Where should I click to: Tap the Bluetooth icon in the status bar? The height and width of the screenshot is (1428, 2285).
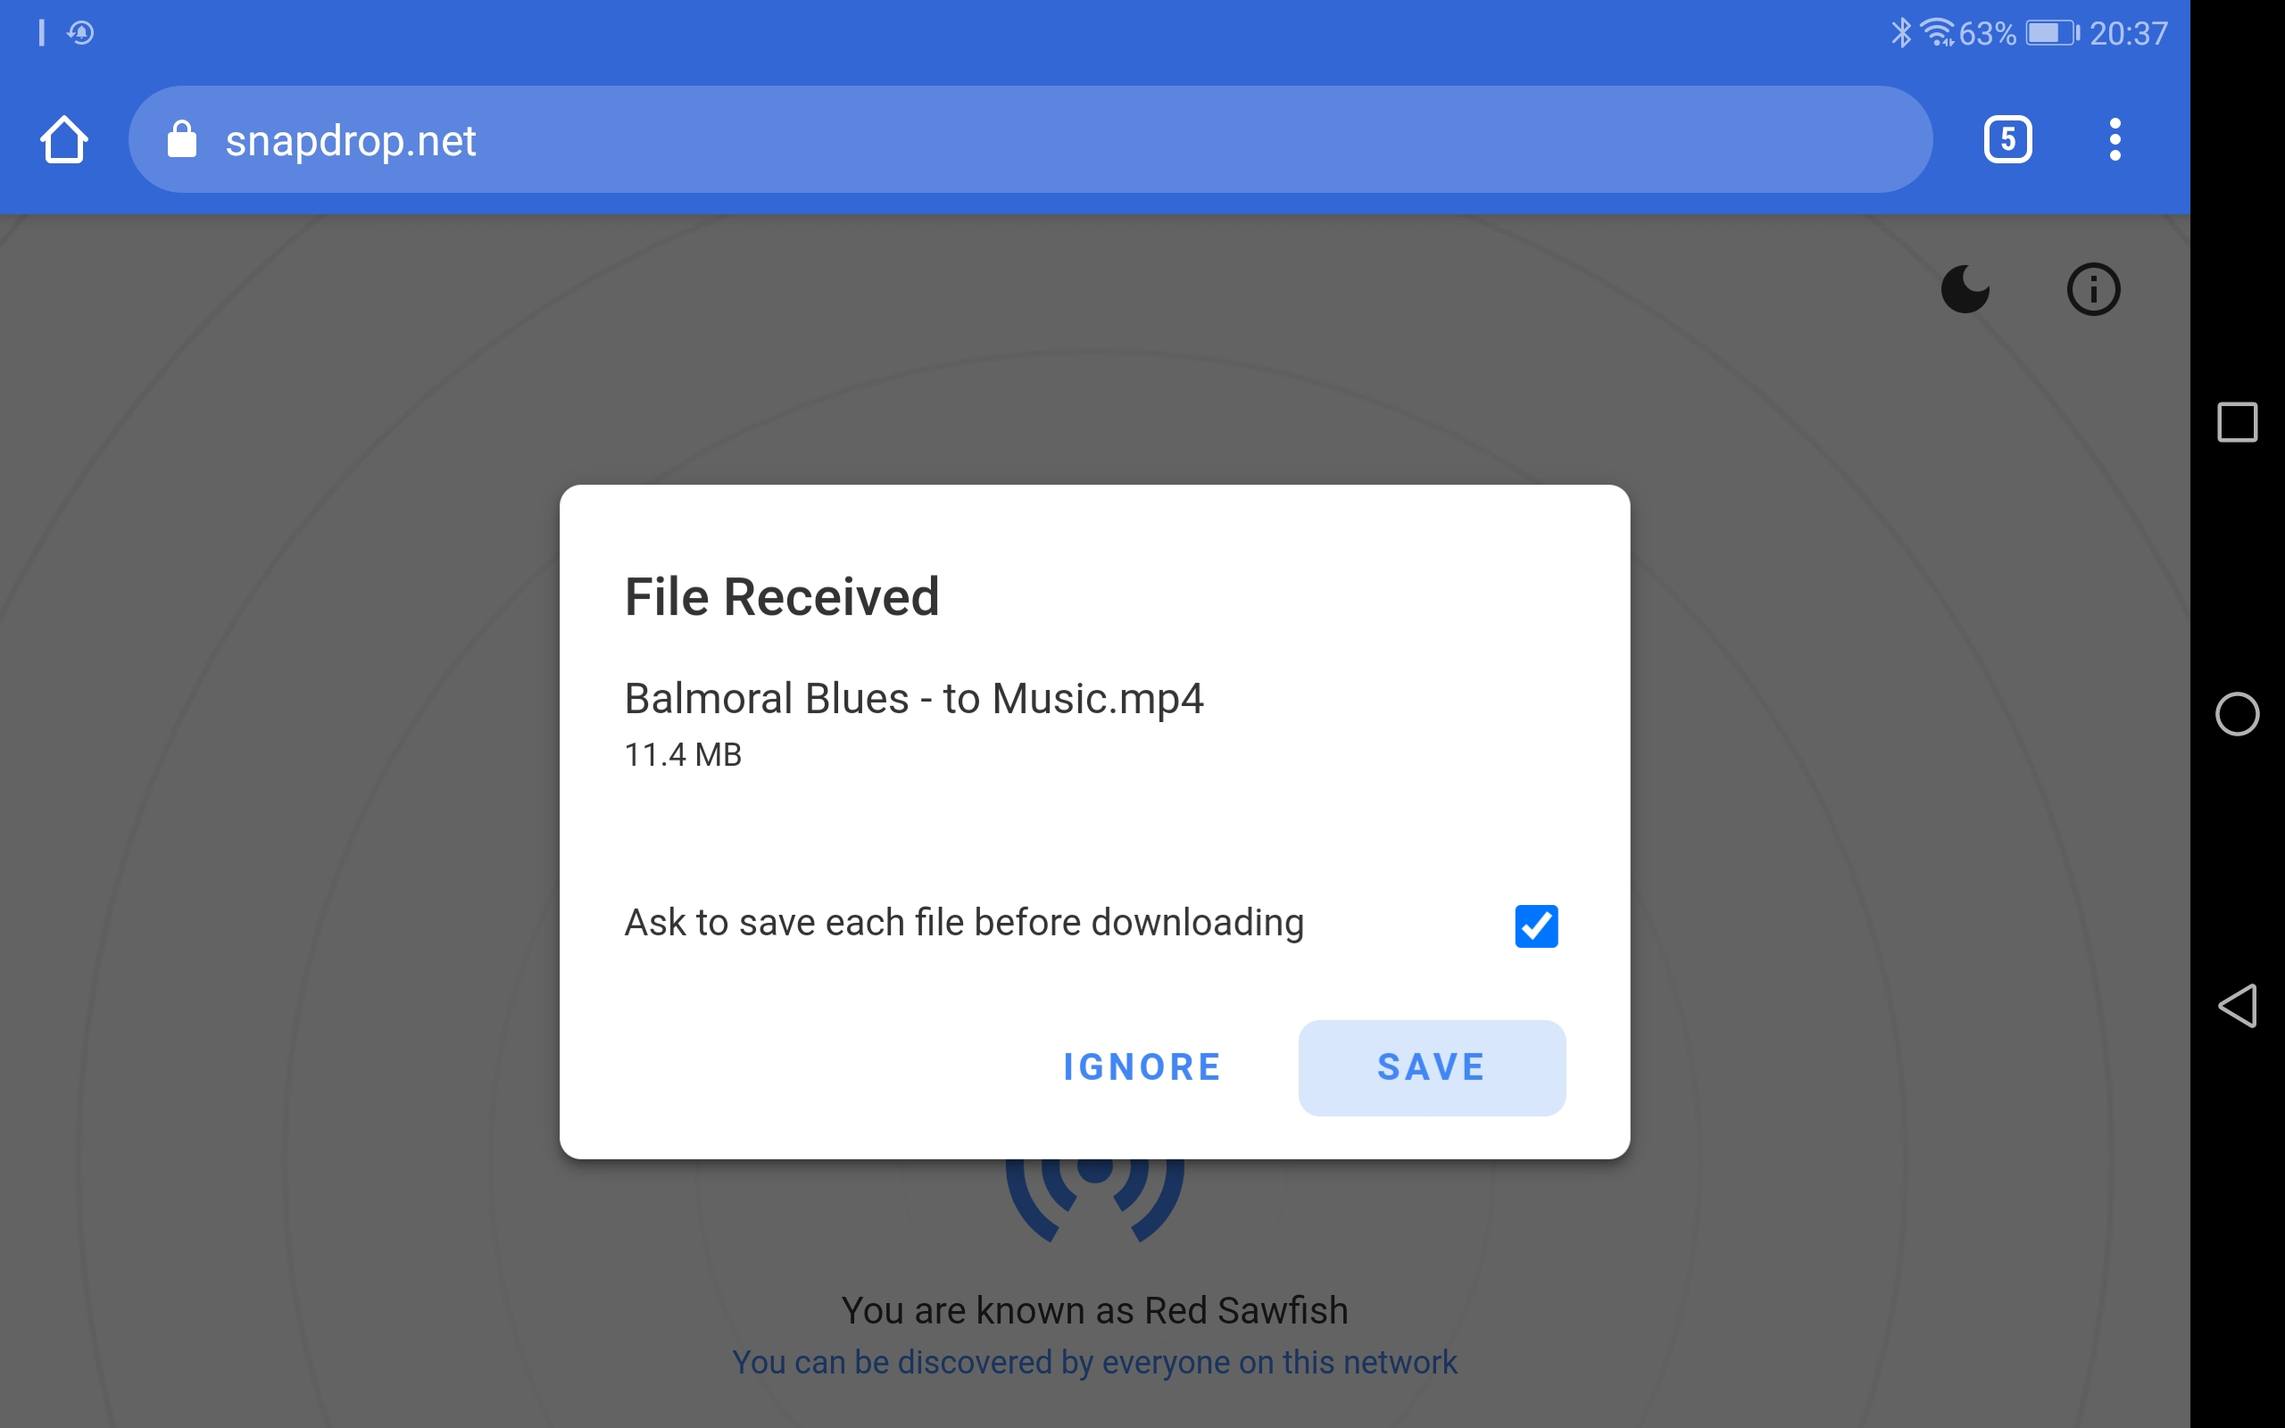click(1902, 33)
